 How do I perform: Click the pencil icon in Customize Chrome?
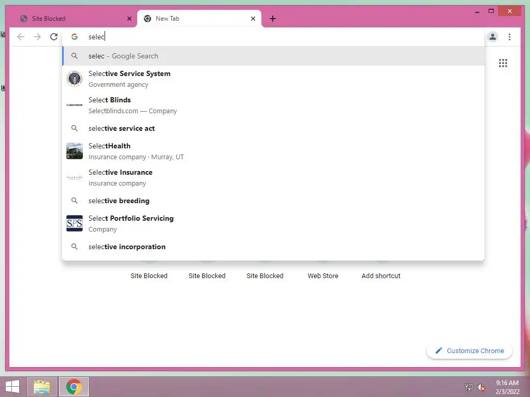pyautogui.click(x=439, y=351)
